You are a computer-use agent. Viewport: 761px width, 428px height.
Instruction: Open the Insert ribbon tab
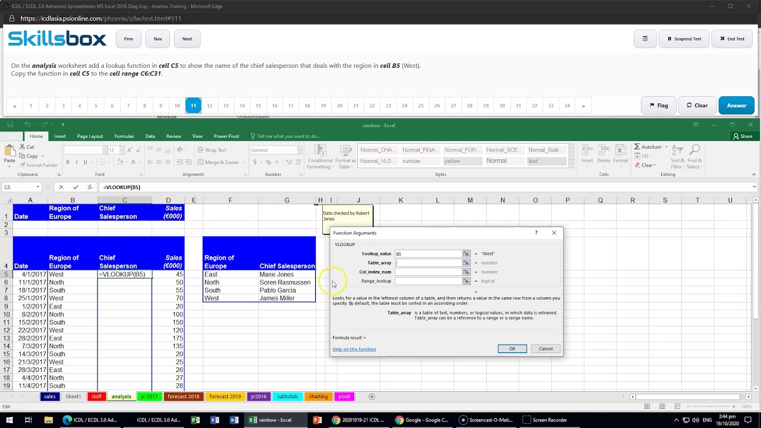pyautogui.click(x=60, y=136)
